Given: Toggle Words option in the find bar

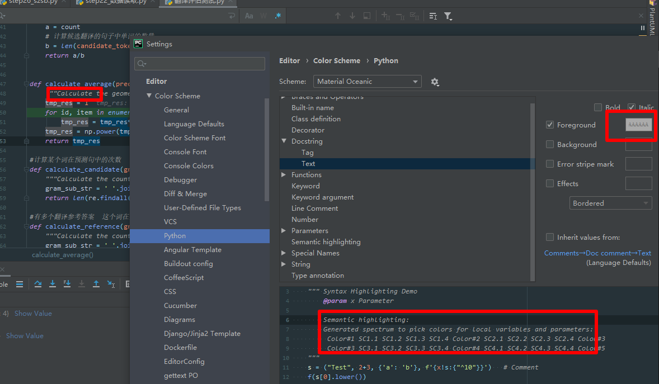Looking at the screenshot, I should (263, 16).
